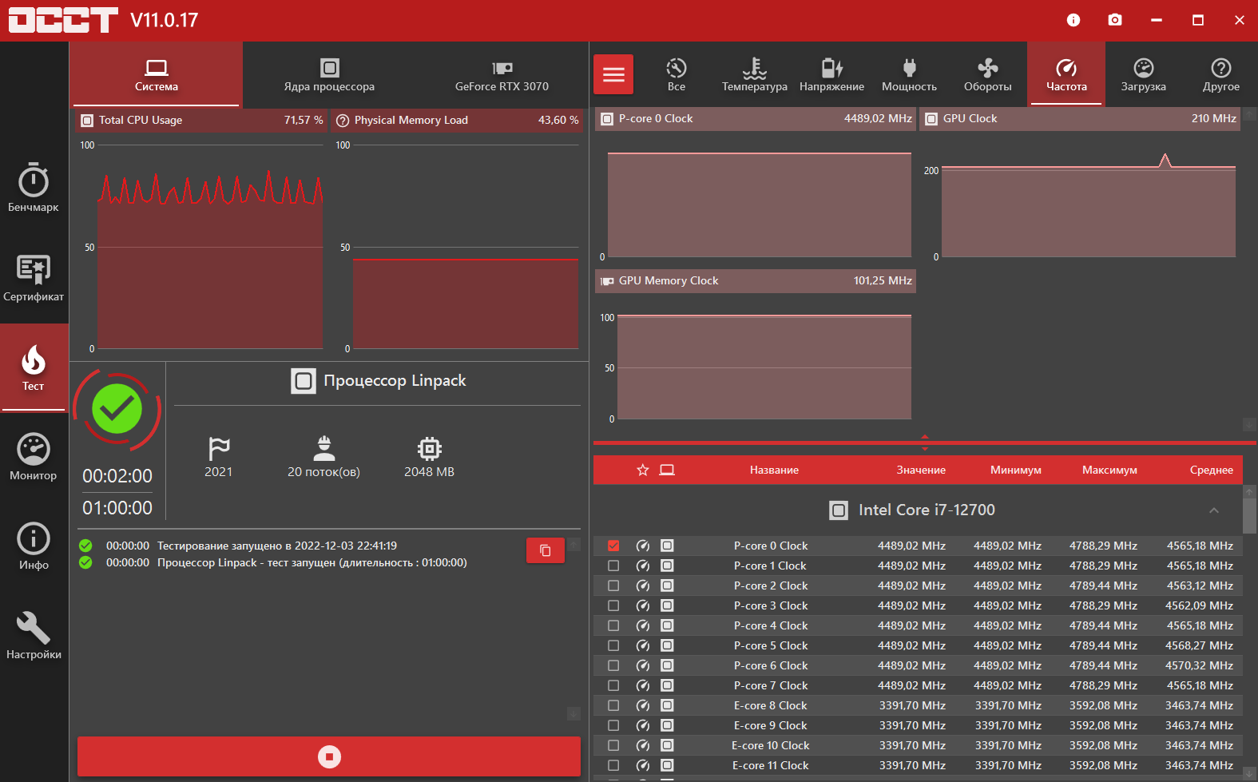
Task: Check the E-core 11 Clock checkbox
Action: (x=613, y=765)
